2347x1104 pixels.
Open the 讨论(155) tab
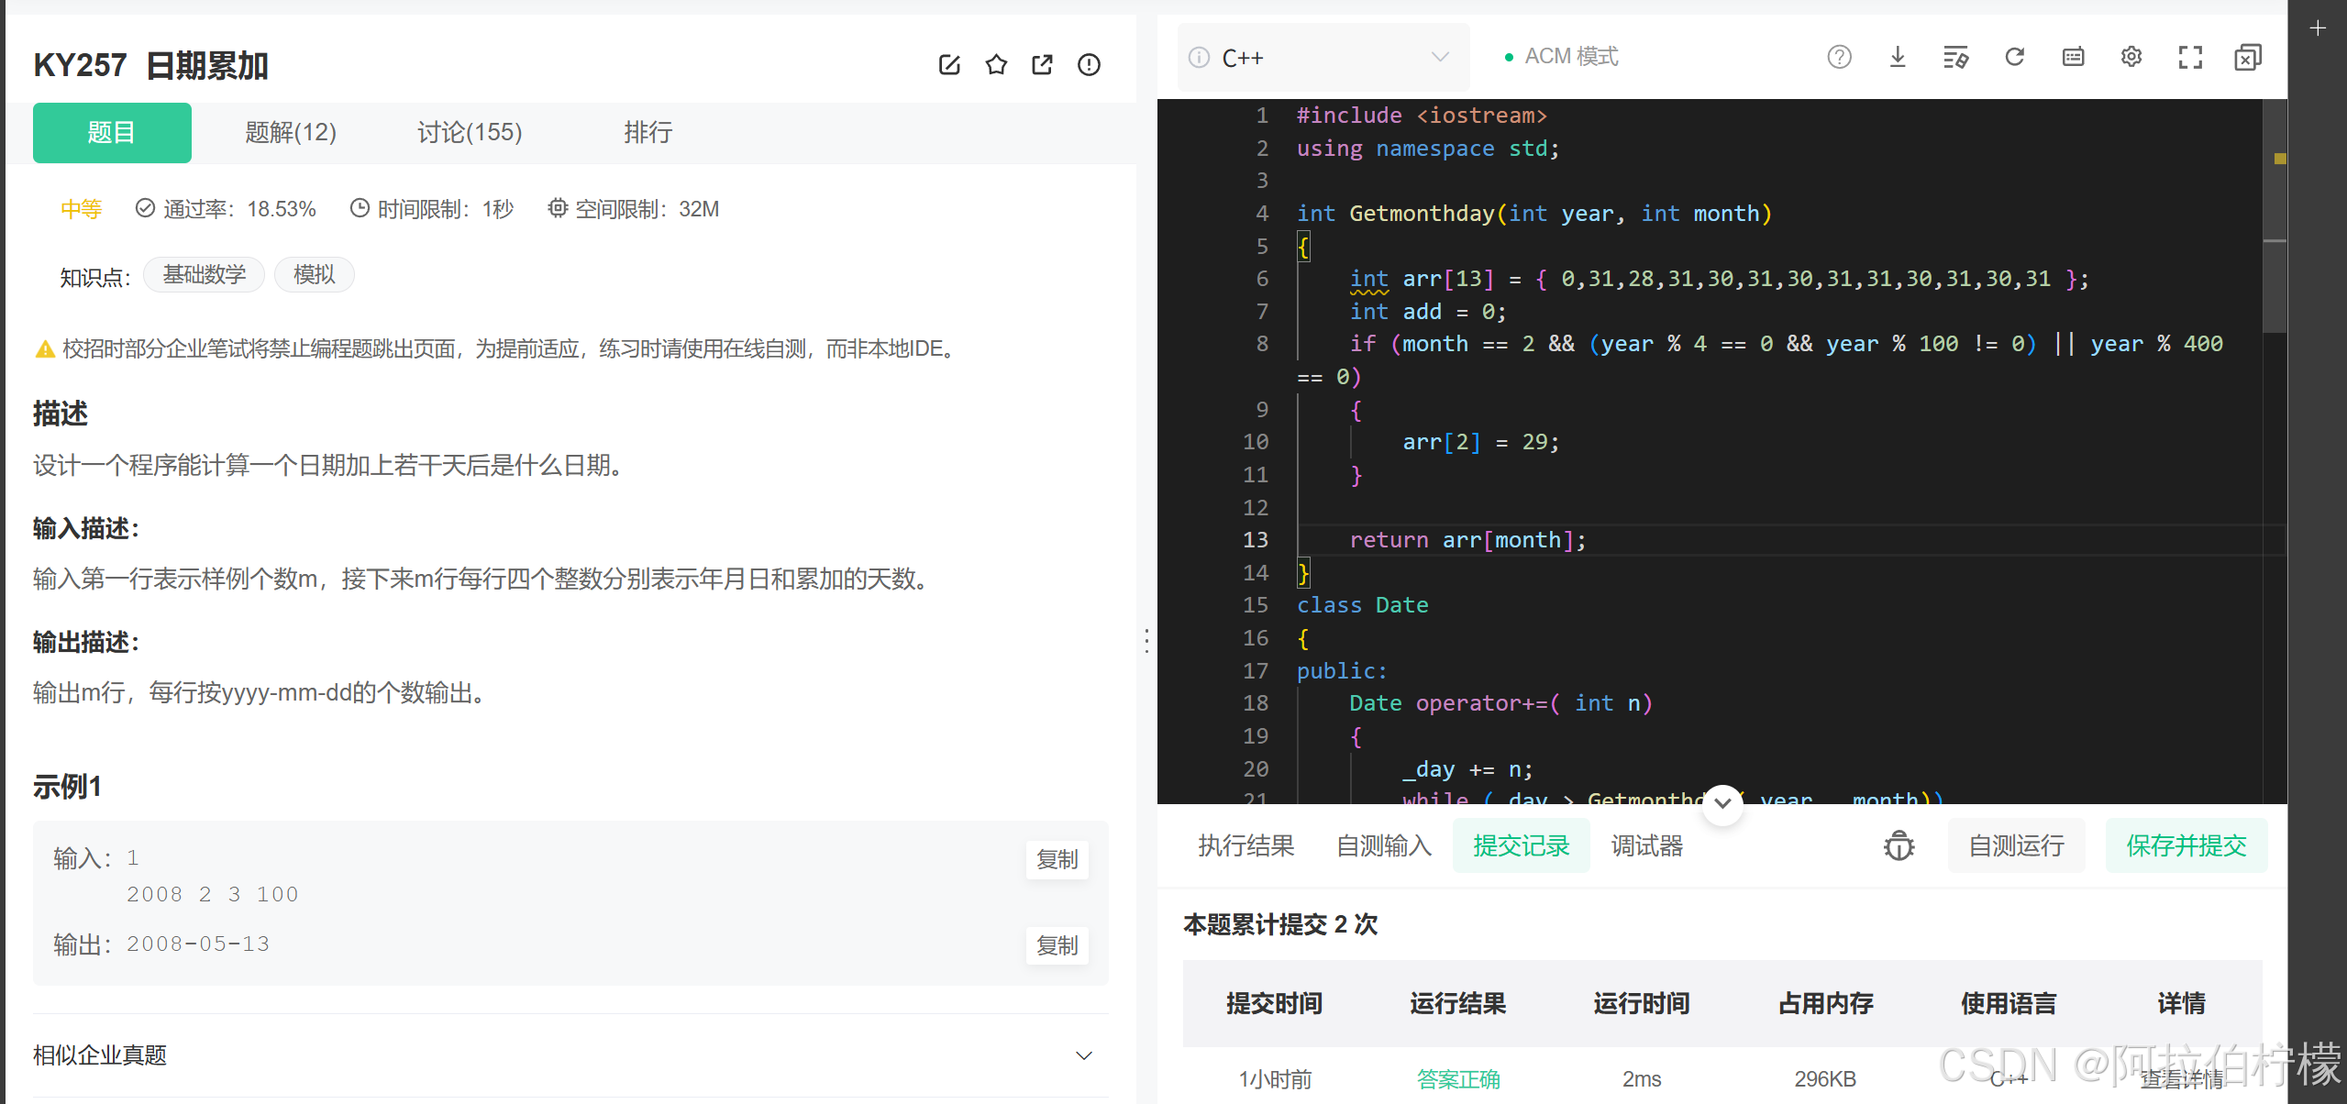click(470, 133)
